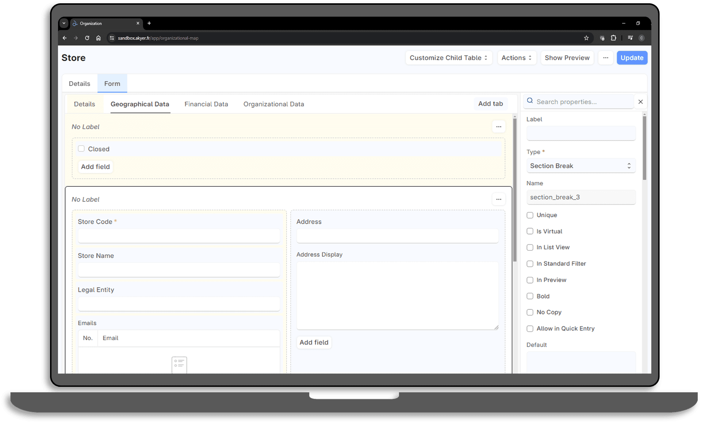
Task: Click the empty Emails table placeholder icon
Action: click(179, 365)
